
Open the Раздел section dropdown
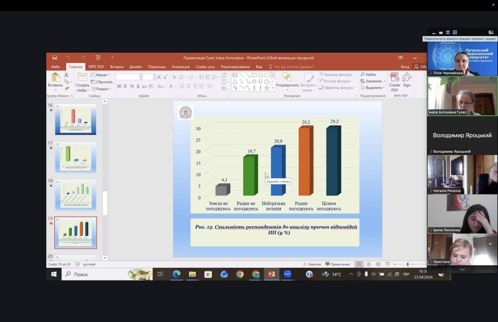(x=100, y=89)
